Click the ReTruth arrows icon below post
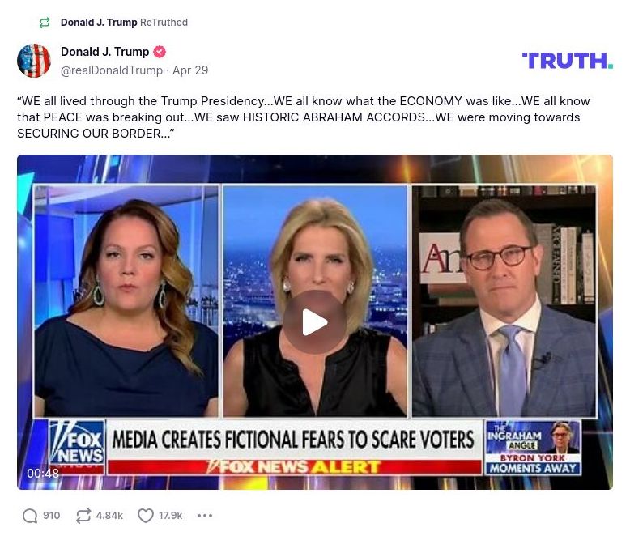 pyautogui.click(x=83, y=516)
